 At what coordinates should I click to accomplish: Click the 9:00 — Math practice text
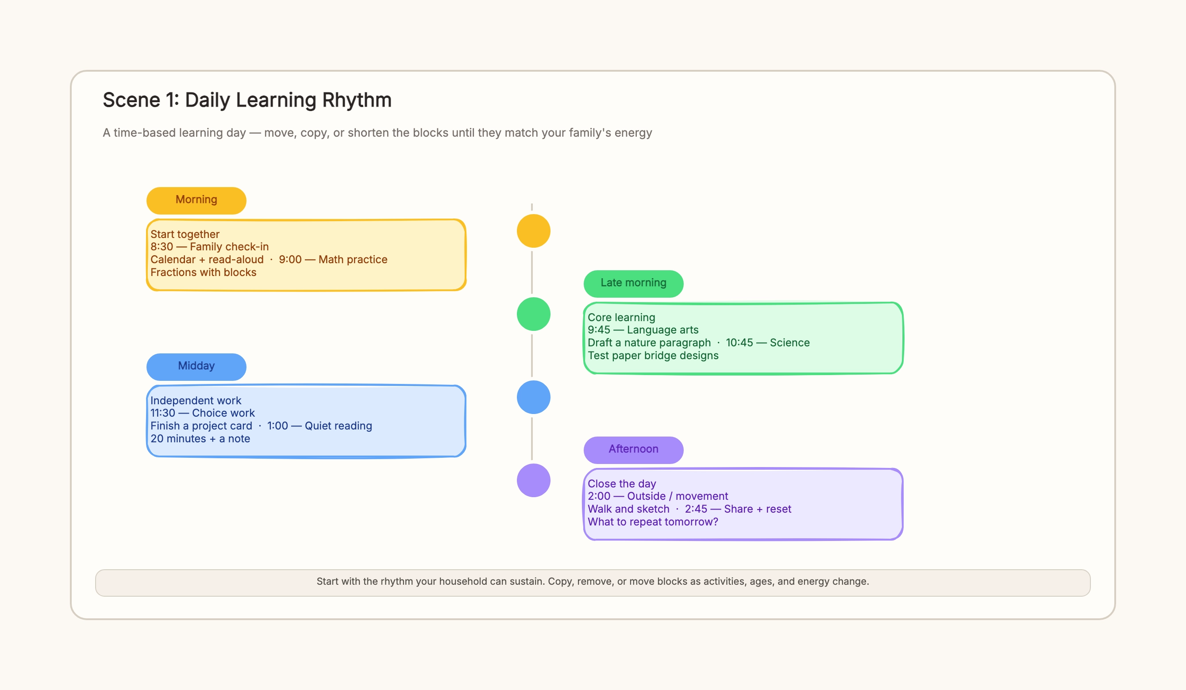point(333,260)
